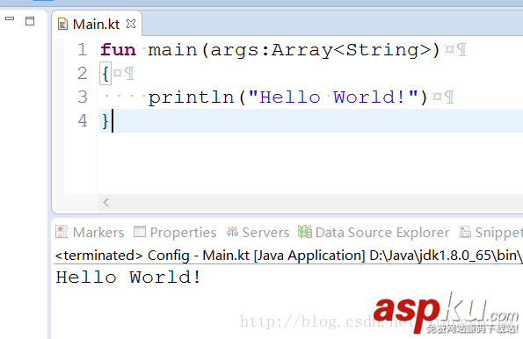The height and width of the screenshot is (339, 523).
Task: Click the Kotlin file icon on Main.kt tab
Action: click(62, 25)
